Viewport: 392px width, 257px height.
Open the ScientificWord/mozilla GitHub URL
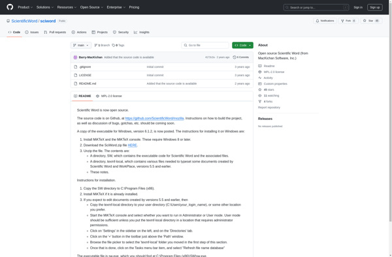tap(154, 118)
